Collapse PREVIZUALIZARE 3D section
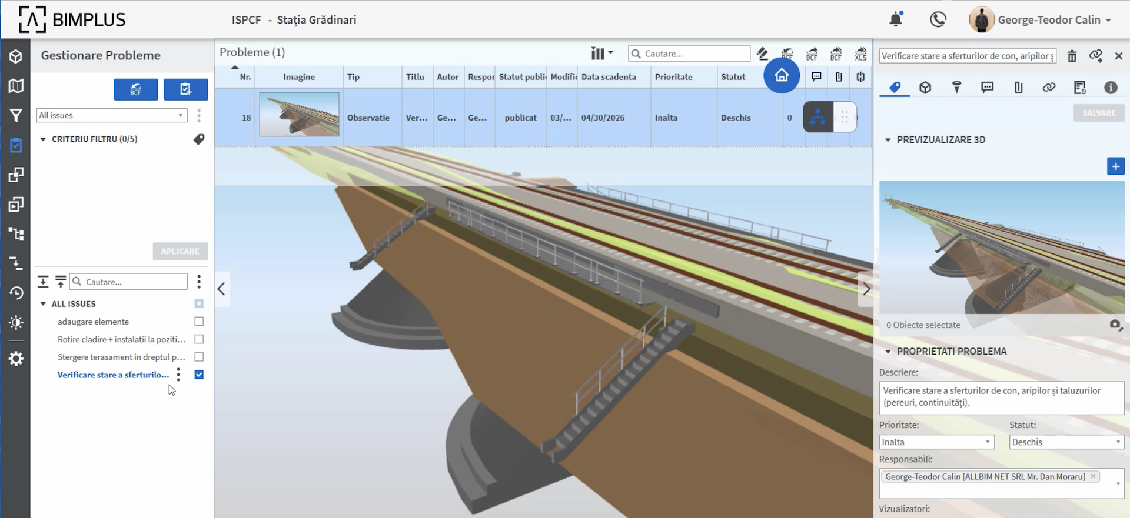Viewport: 1130px width, 518px height. (x=888, y=140)
